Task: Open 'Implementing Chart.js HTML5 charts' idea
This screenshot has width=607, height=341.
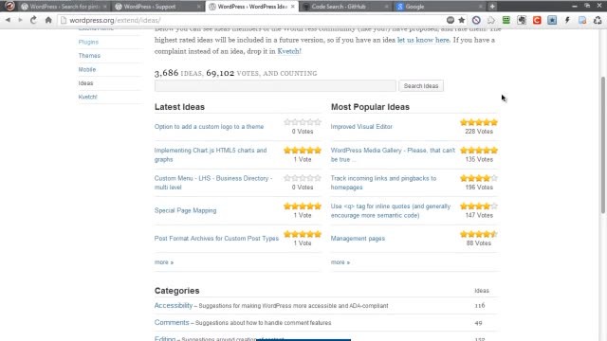Action: pyautogui.click(x=211, y=154)
